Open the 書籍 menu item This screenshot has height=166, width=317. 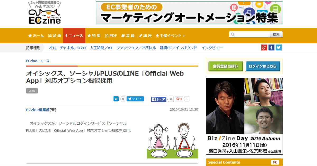(x=128, y=36)
